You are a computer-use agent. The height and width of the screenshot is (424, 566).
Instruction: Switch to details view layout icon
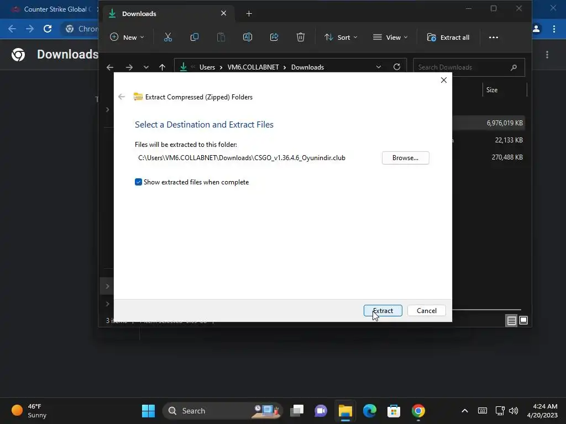[511, 320]
